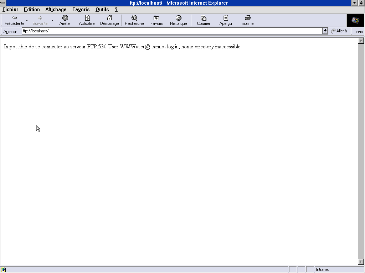Expand the Suivante forward dropdown arrow

point(52,20)
